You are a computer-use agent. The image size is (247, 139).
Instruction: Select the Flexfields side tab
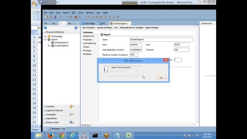click(87, 54)
